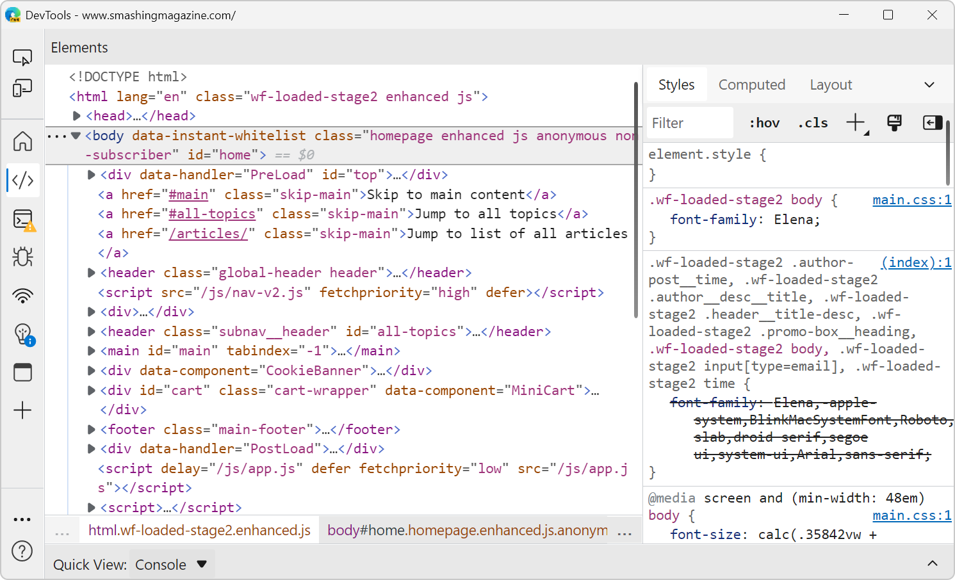955x580 pixels.
Task: Click the styles Filter input field
Action: point(690,122)
